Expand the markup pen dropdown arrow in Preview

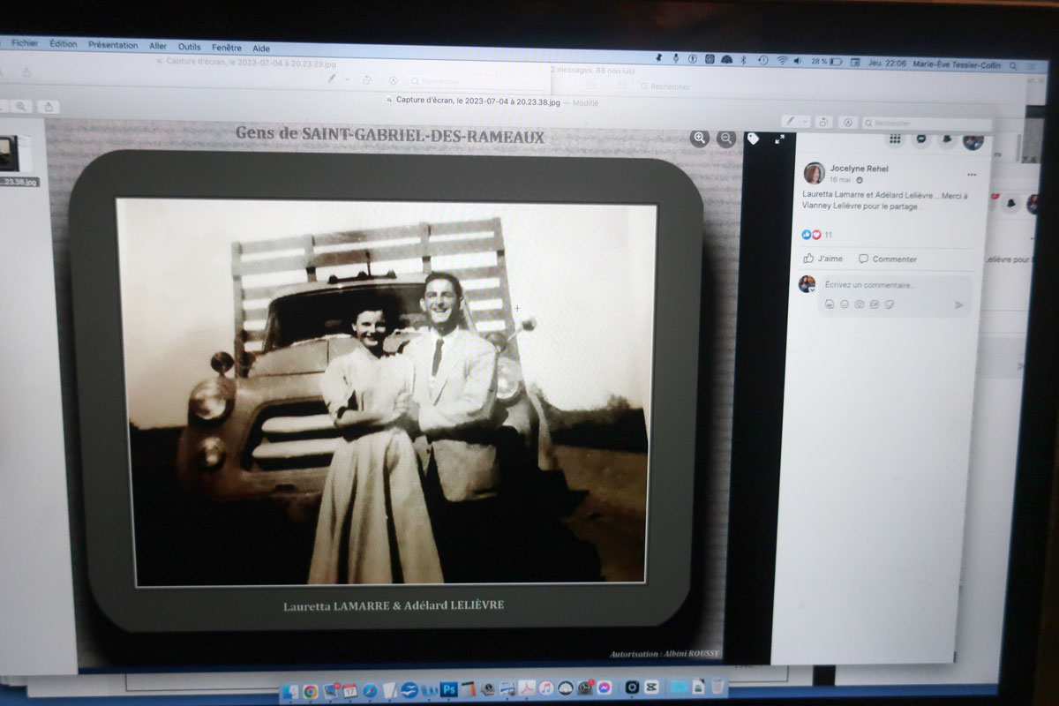click(x=806, y=123)
